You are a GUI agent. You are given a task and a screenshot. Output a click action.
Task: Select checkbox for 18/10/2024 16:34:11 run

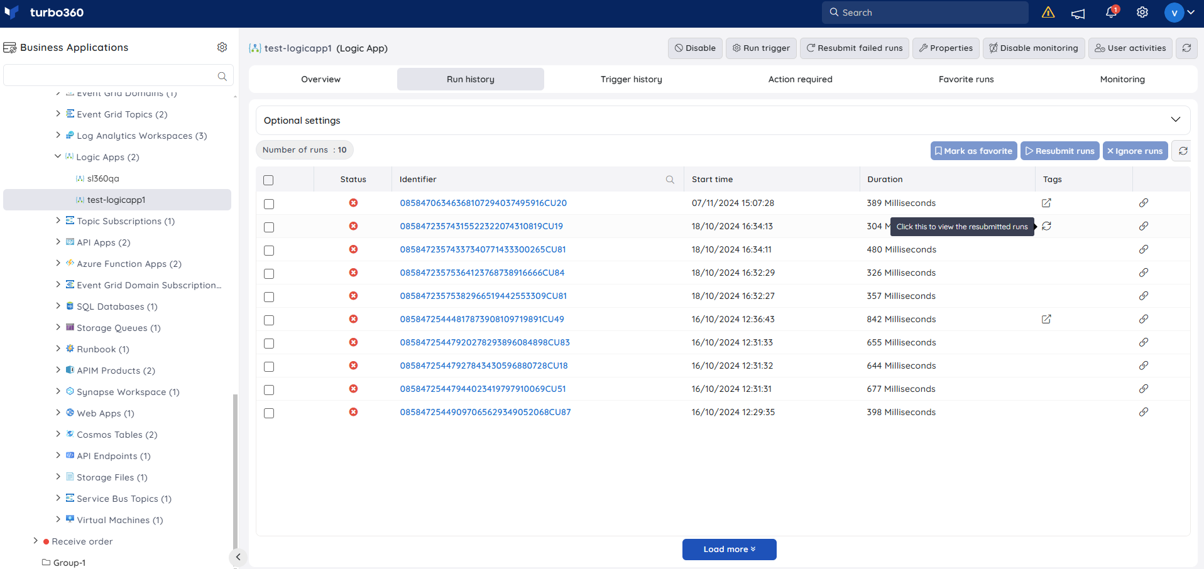point(269,251)
